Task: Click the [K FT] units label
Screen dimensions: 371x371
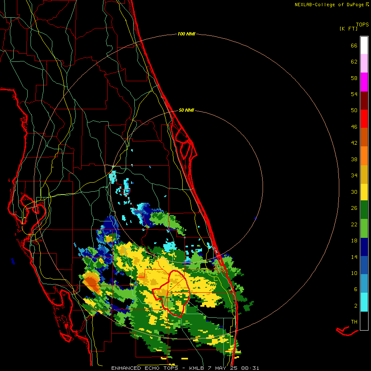Action: 348,28
